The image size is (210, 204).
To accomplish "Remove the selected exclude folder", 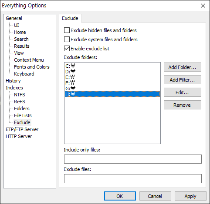I will [183, 105].
